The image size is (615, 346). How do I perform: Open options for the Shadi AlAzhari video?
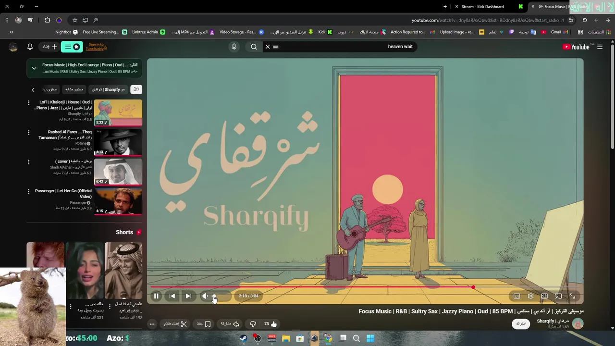tap(29, 162)
